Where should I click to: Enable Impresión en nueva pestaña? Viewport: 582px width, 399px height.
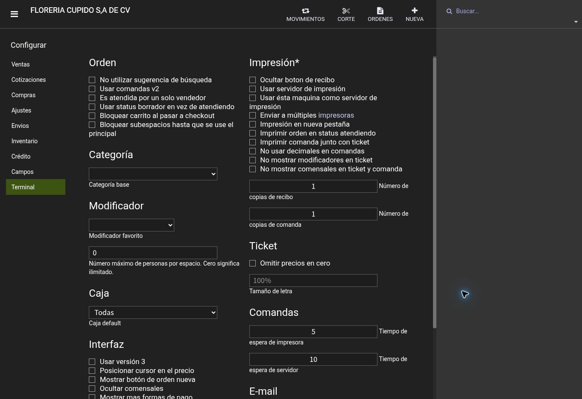[x=253, y=124]
